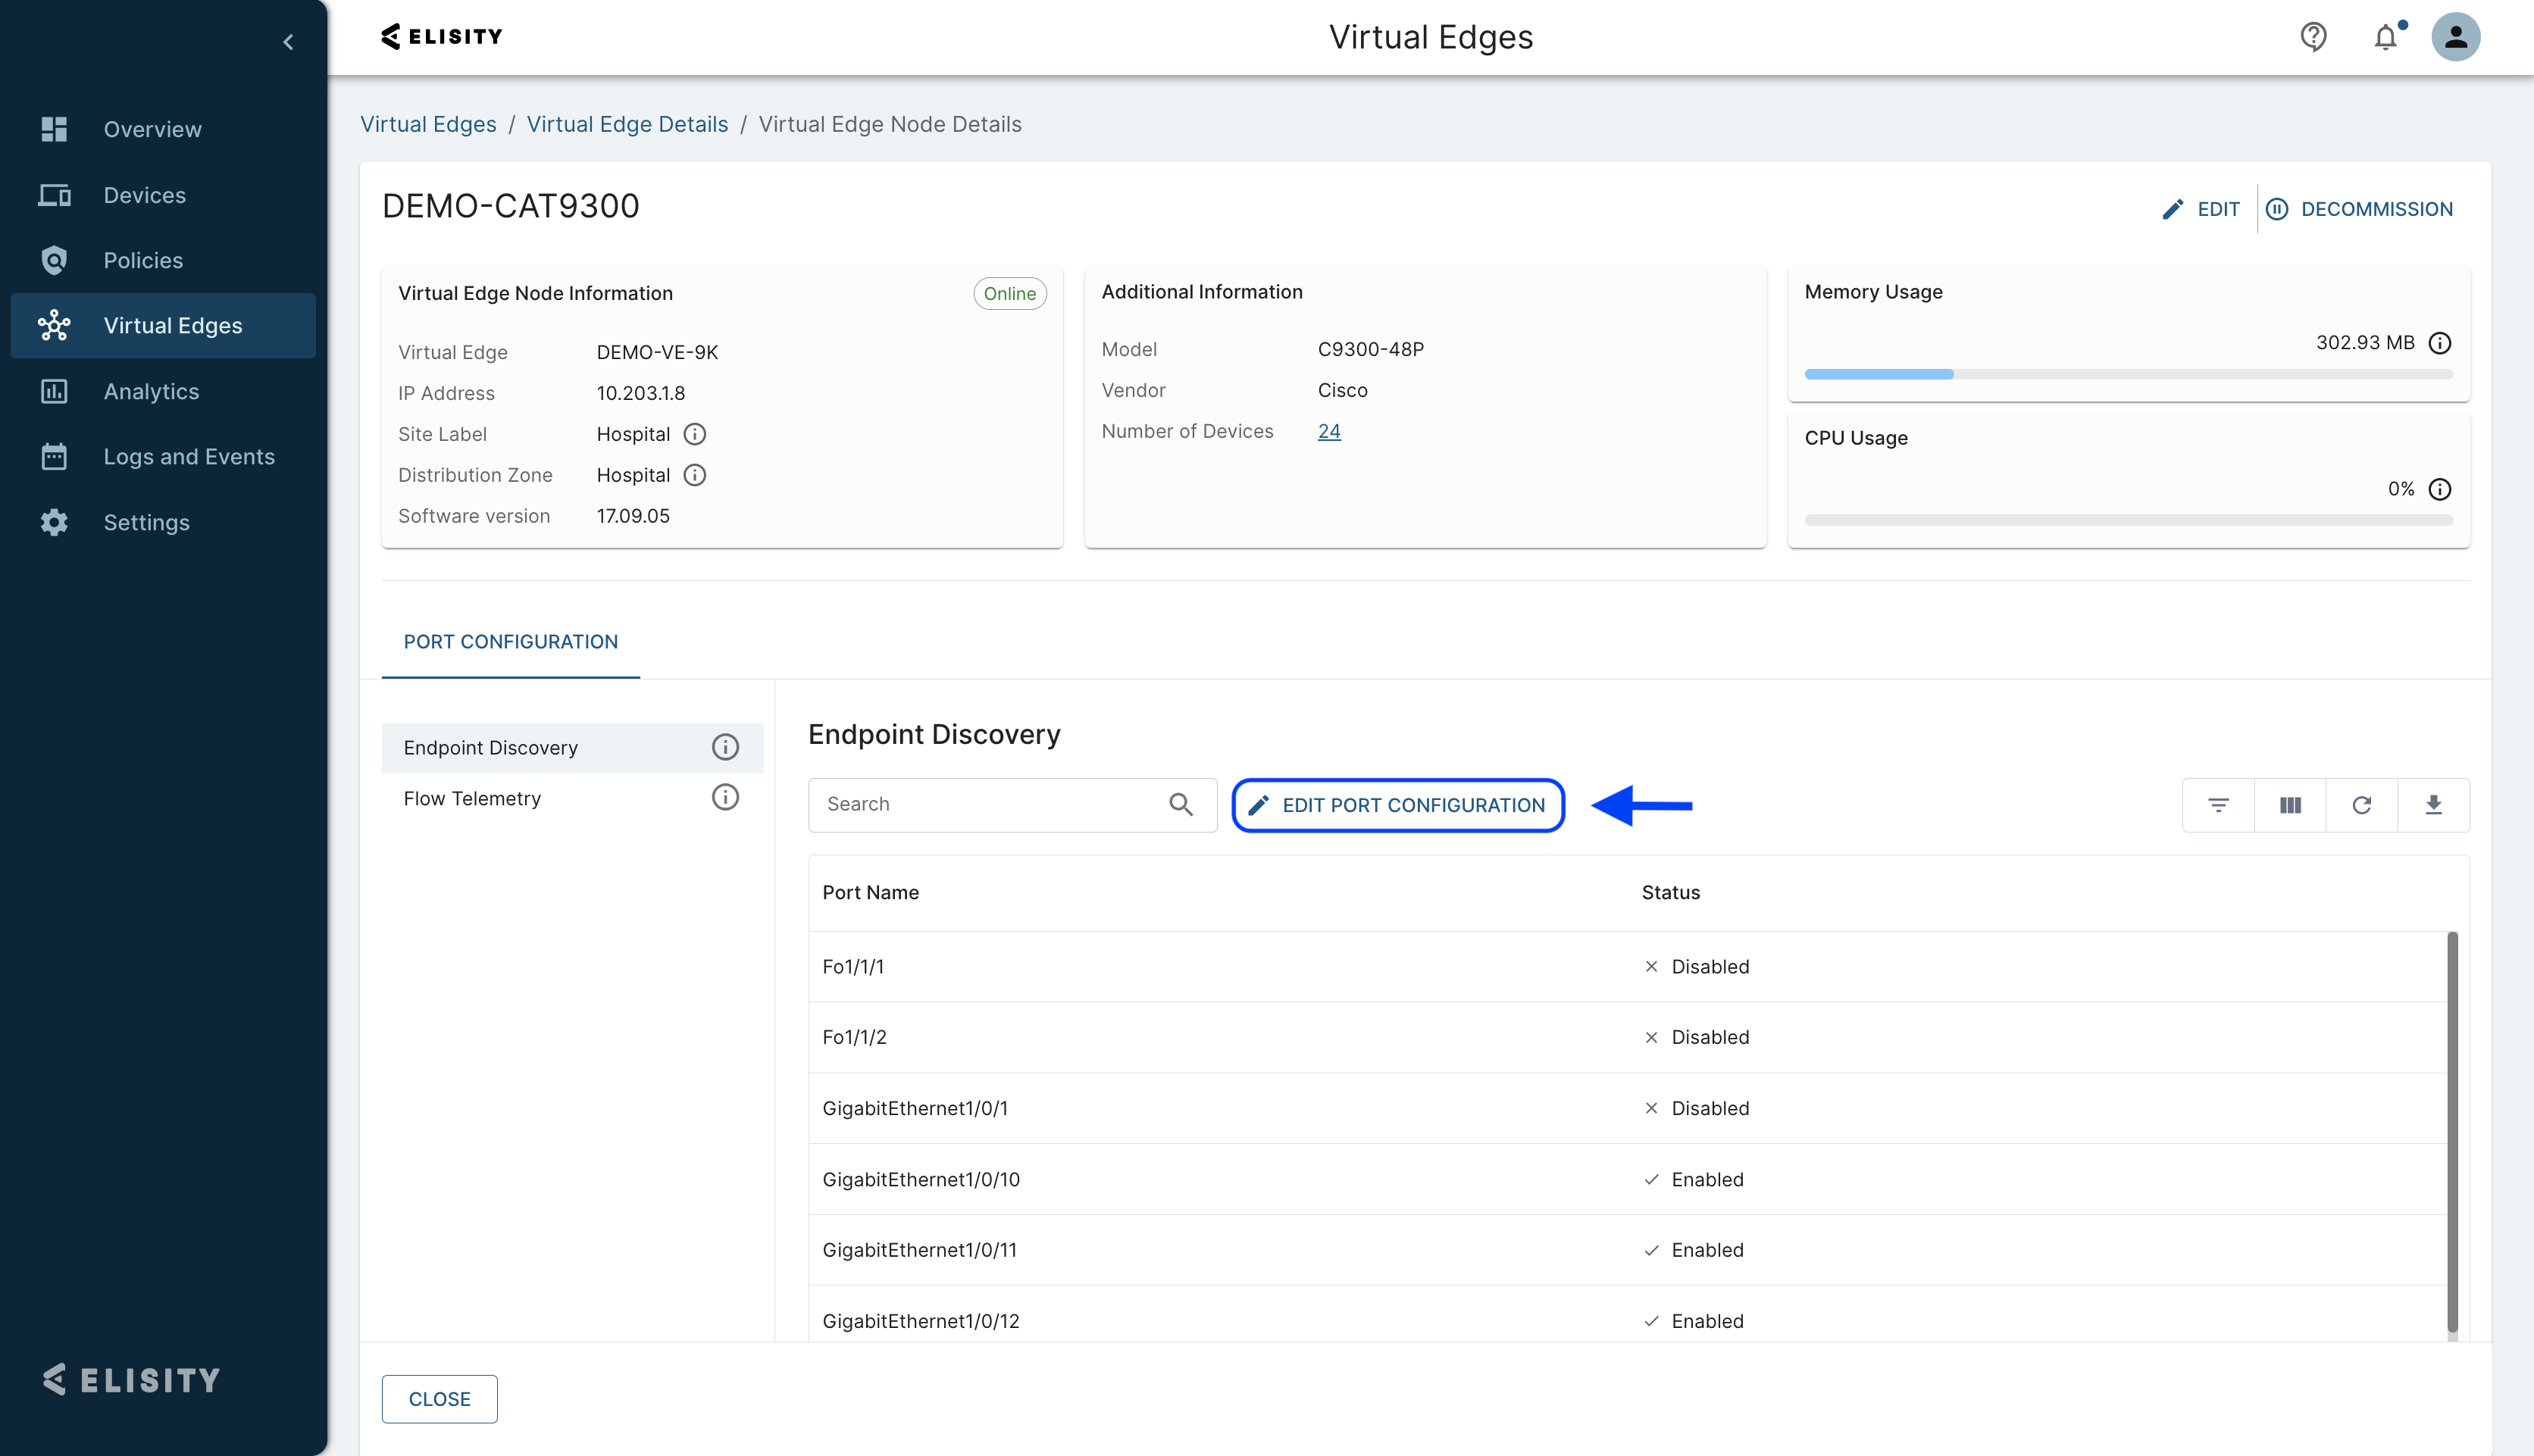The image size is (2534, 1456).
Task: Open Analytics in the sidebar
Action: tap(151, 391)
